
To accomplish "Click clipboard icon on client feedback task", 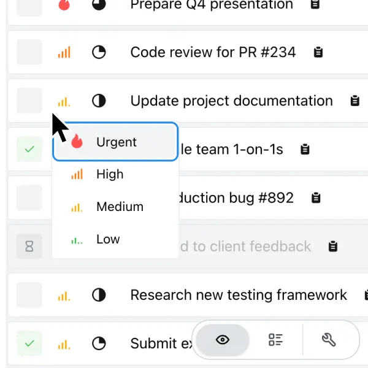I will (x=333, y=247).
